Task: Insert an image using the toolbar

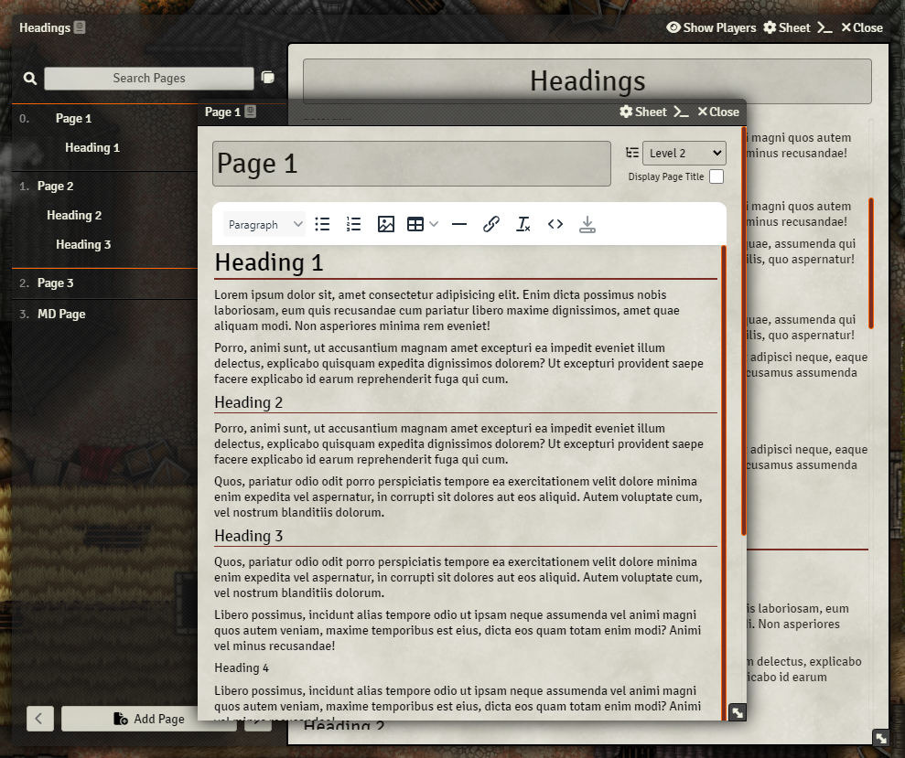Action: 386,224
